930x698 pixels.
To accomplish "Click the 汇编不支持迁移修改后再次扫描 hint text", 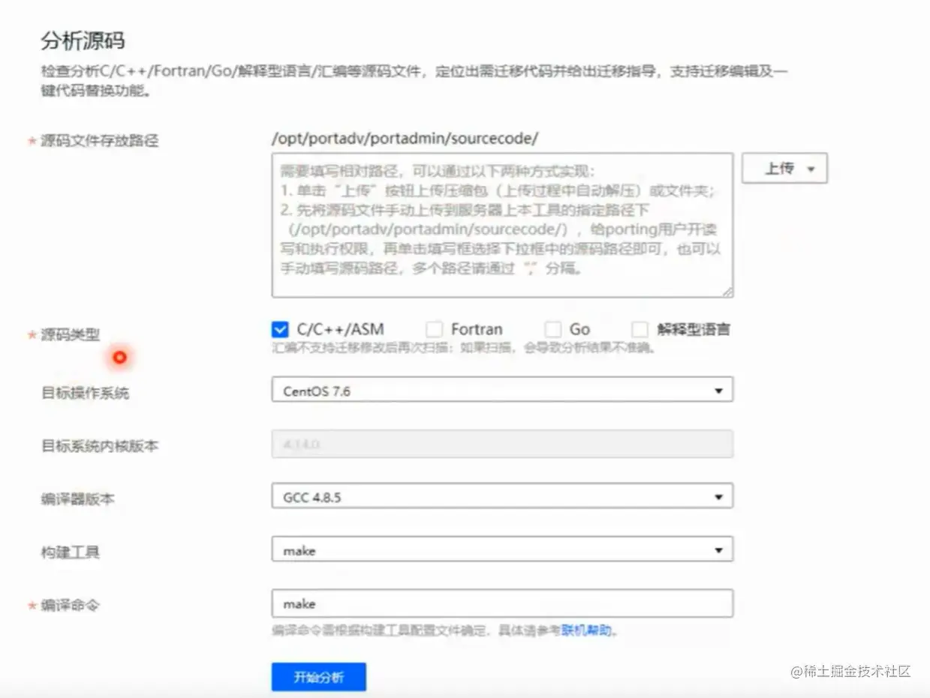I will (x=464, y=349).
